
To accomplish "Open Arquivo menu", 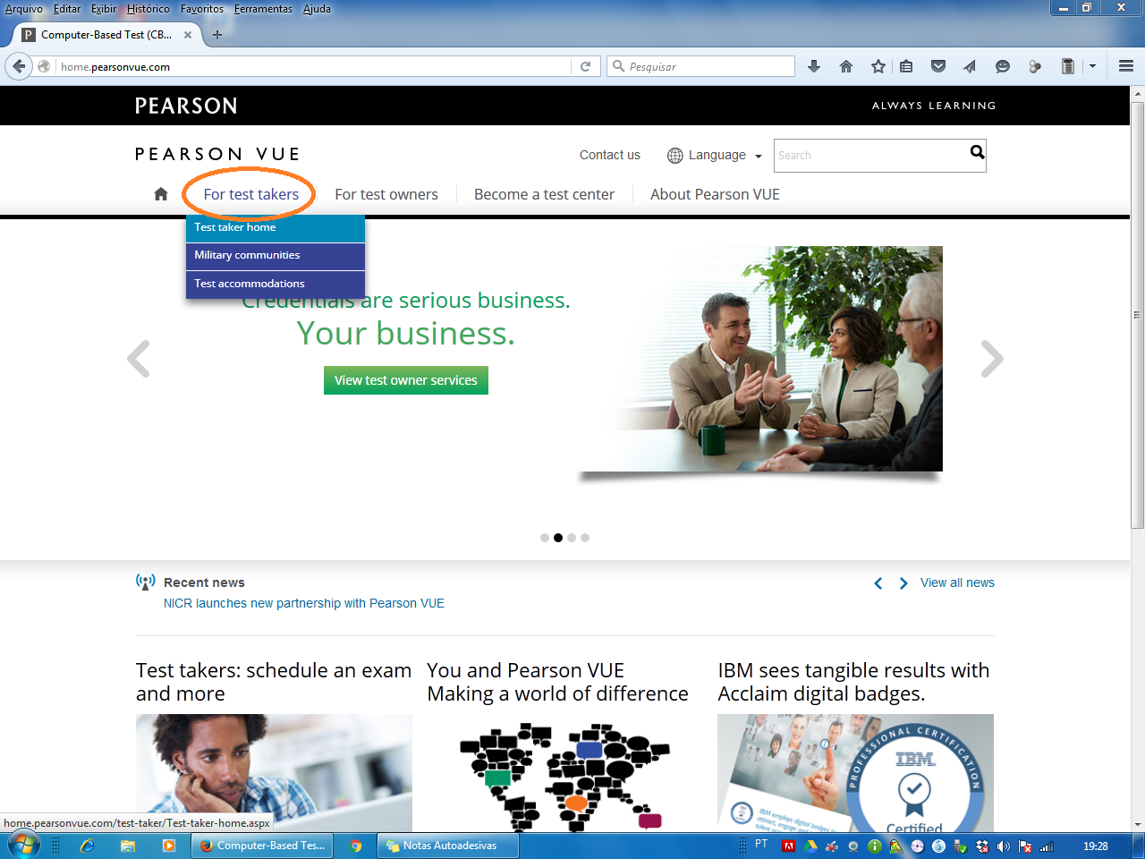I will coord(24,9).
